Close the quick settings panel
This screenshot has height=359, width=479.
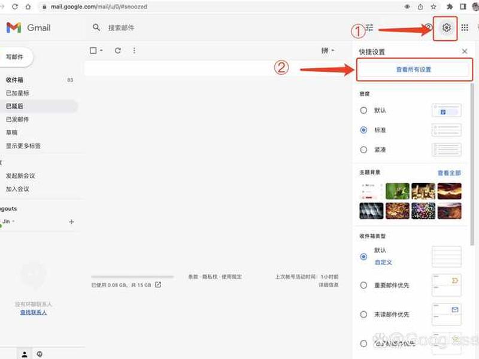[x=465, y=51]
